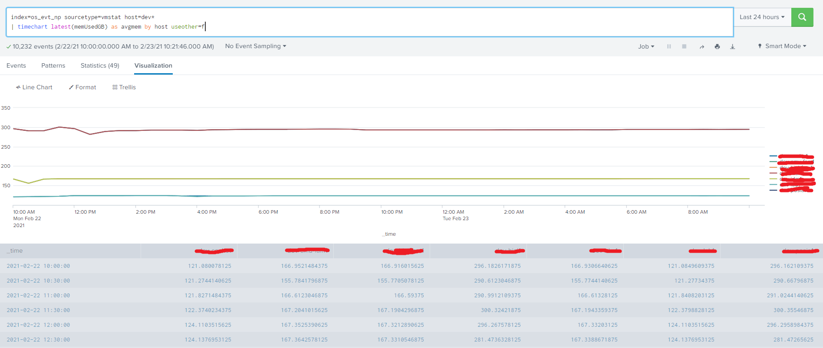Click the cell value 296.1826171875
Image resolution: width=823 pixels, height=348 pixels.
497,266
